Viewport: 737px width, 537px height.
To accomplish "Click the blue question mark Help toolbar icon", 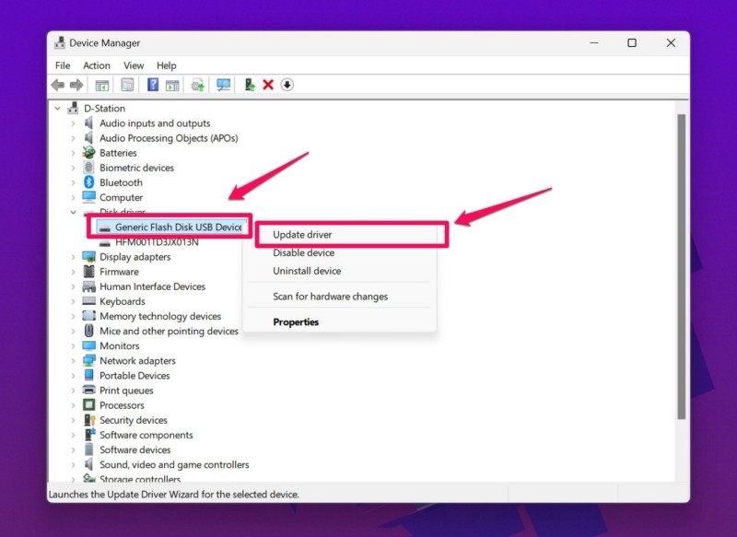I will [153, 85].
